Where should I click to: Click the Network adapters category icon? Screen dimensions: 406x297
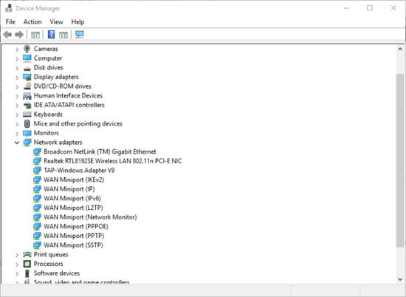coord(27,143)
